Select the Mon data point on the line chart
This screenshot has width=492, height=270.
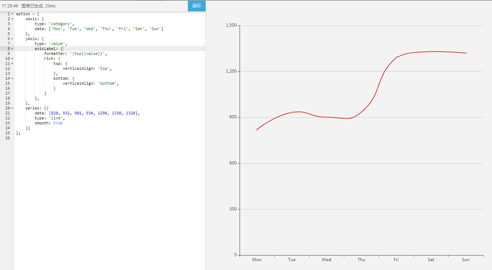(257, 129)
